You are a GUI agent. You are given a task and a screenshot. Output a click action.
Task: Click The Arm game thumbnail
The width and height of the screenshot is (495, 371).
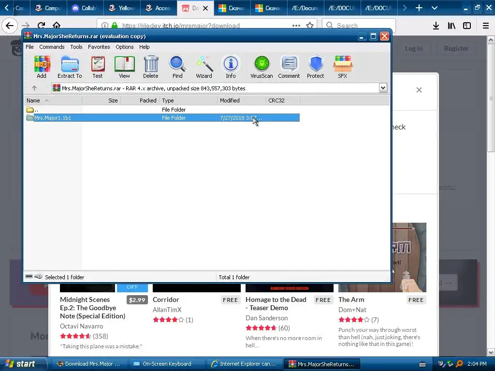(409, 257)
